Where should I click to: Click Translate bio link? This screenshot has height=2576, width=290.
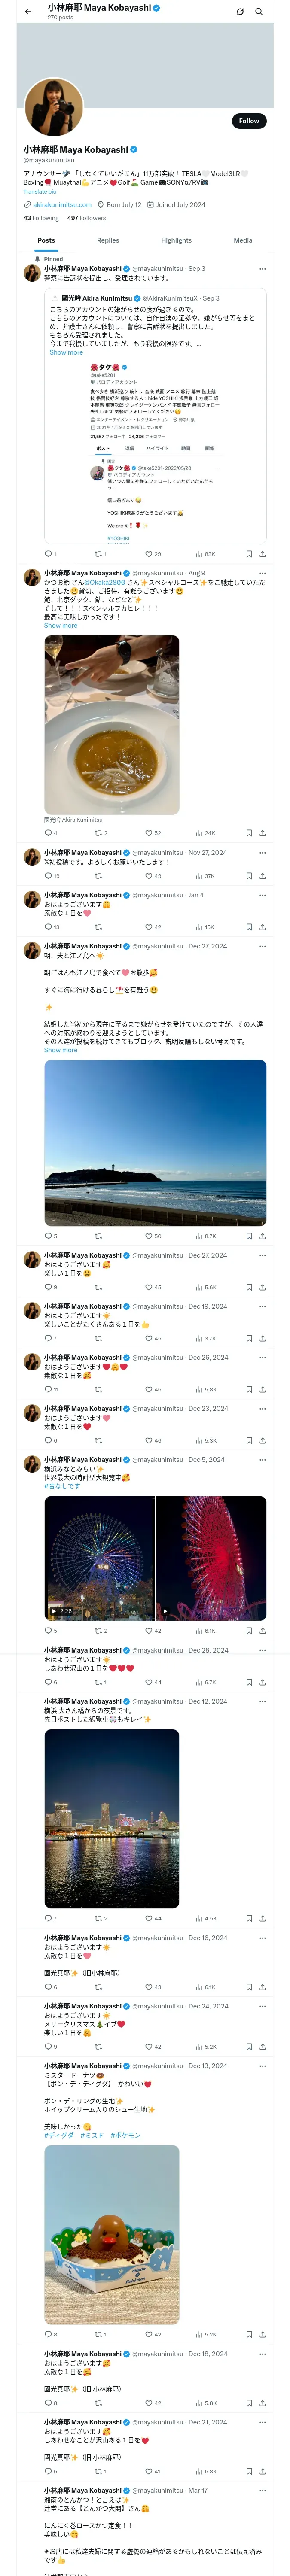click(x=40, y=191)
